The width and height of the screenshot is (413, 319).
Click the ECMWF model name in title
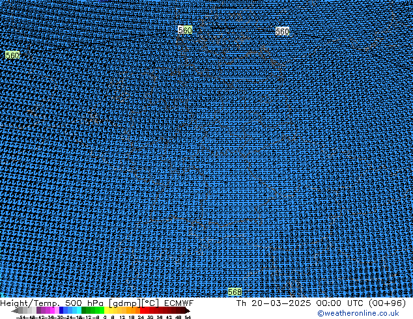tap(179, 303)
